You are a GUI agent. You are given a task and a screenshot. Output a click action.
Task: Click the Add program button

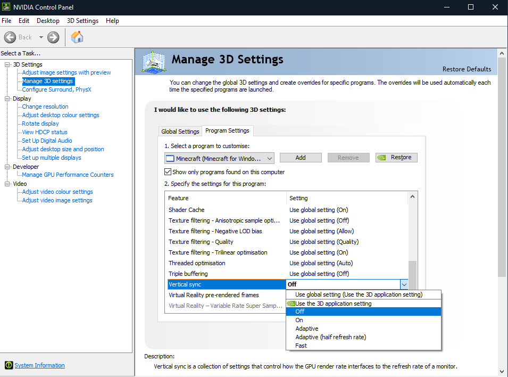click(301, 158)
